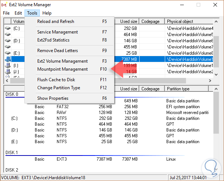The image size is (224, 181).
Task: Select the DISK 0 header
Action: pos(12,94)
